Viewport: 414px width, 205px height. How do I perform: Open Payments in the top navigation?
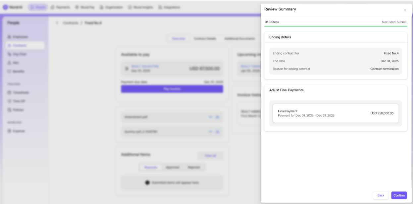60,7
